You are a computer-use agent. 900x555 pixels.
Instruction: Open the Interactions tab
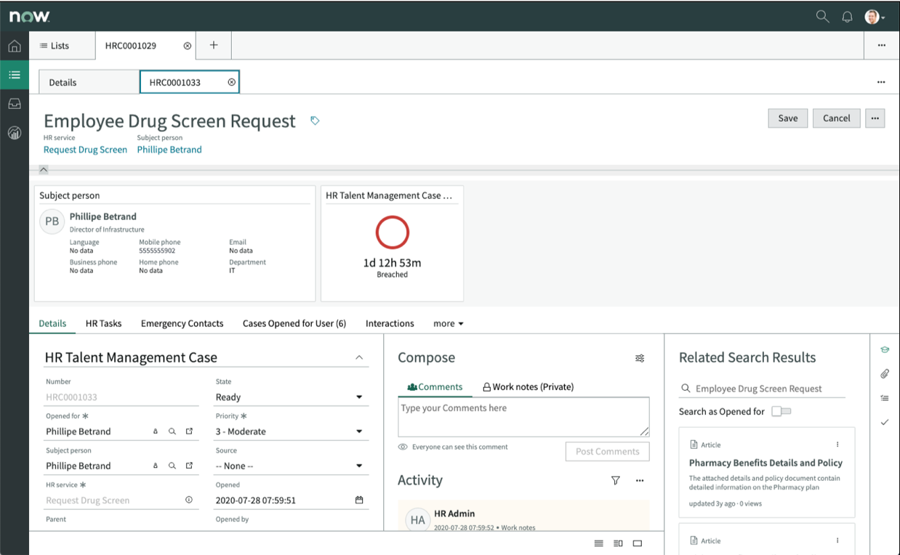[390, 323]
